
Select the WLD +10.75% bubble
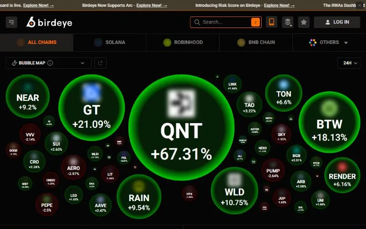234,191
